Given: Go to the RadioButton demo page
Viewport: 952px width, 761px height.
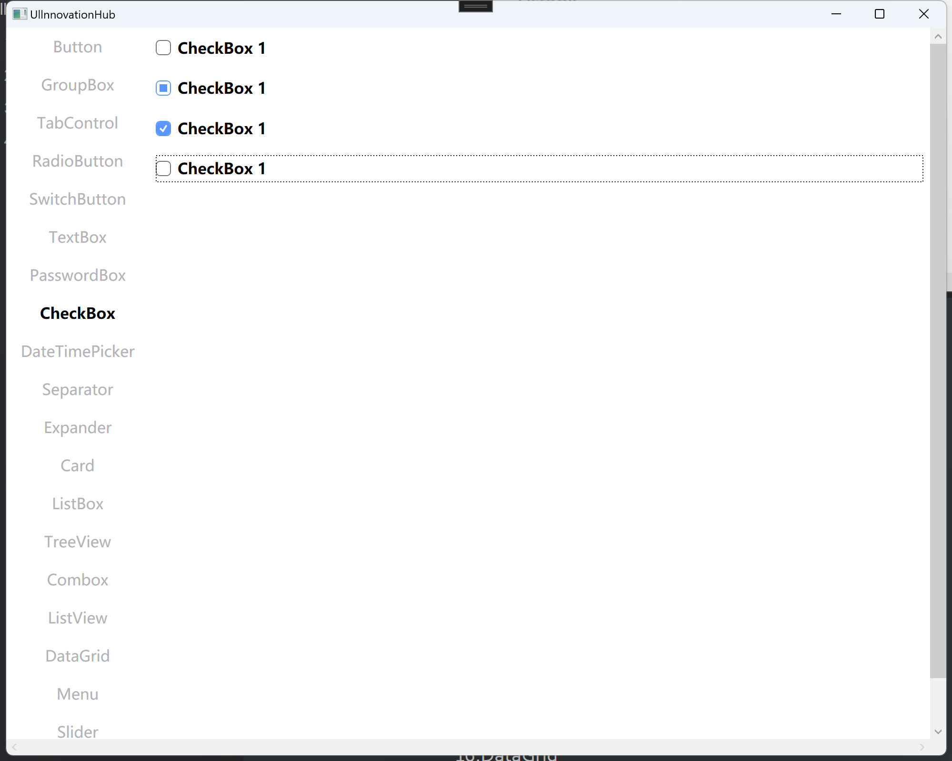Looking at the screenshot, I should click(x=78, y=161).
